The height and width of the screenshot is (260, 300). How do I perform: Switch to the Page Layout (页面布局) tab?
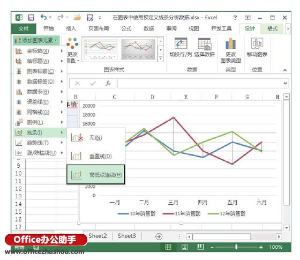click(99, 29)
